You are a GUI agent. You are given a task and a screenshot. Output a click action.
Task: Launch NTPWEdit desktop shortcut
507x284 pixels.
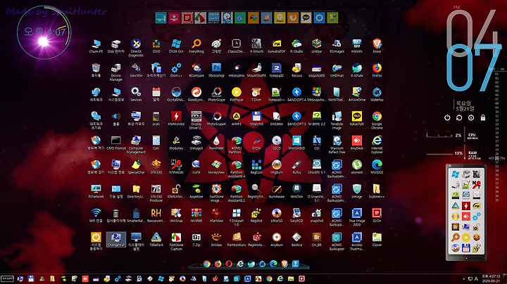tap(176, 167)
